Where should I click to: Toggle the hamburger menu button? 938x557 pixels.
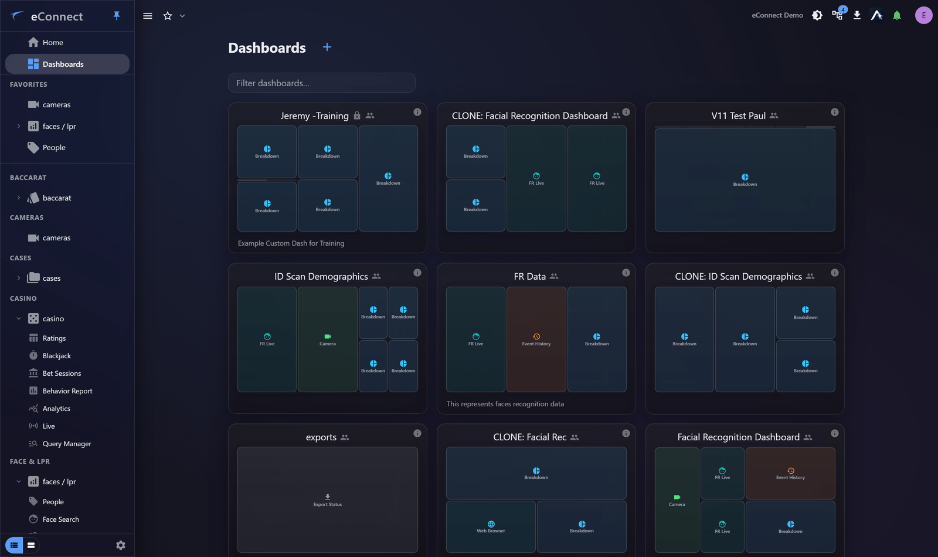point(148,16)
